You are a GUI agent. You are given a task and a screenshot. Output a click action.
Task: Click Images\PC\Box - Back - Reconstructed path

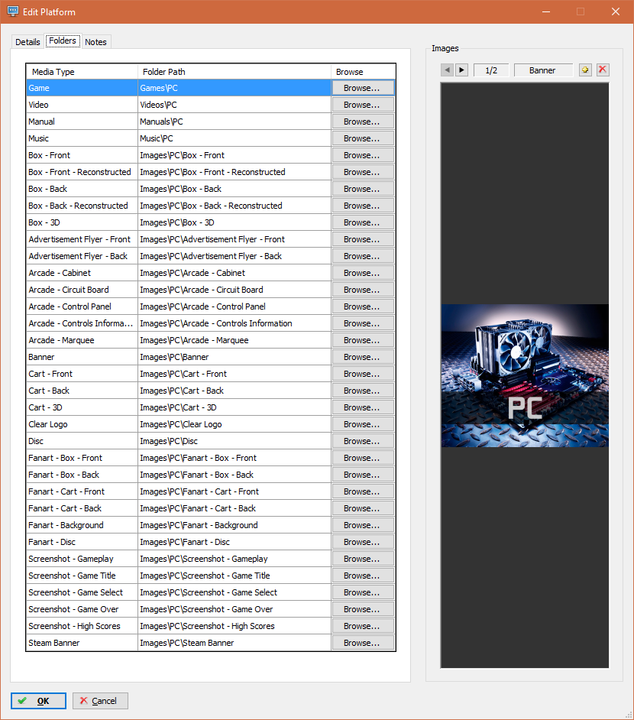pyautogui.click(x=235, y=206)
